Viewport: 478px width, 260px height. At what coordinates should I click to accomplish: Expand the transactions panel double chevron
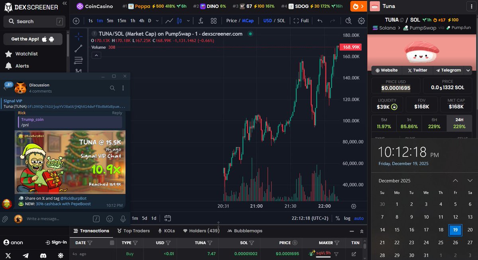(x=361, y=231)
